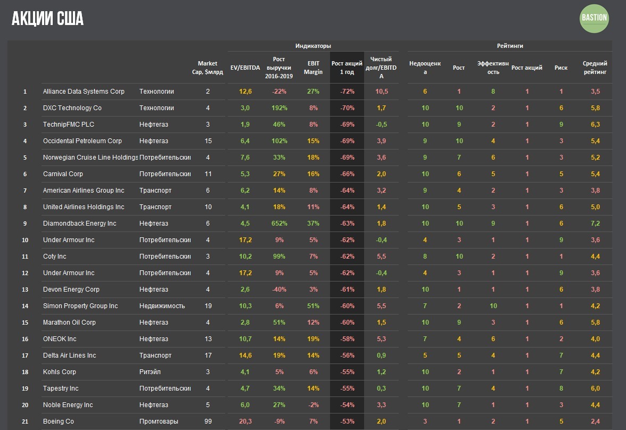The image size is (626, 430).
Task: Select the Coty Inc company name
Action: [x=55, y=257]
